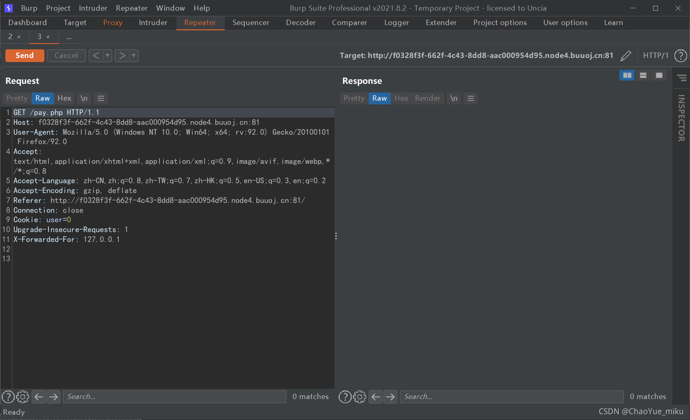Switch to the Project options tab
Image resolution: width=690 pixels, height=420 pixels.
coord(500,23)
